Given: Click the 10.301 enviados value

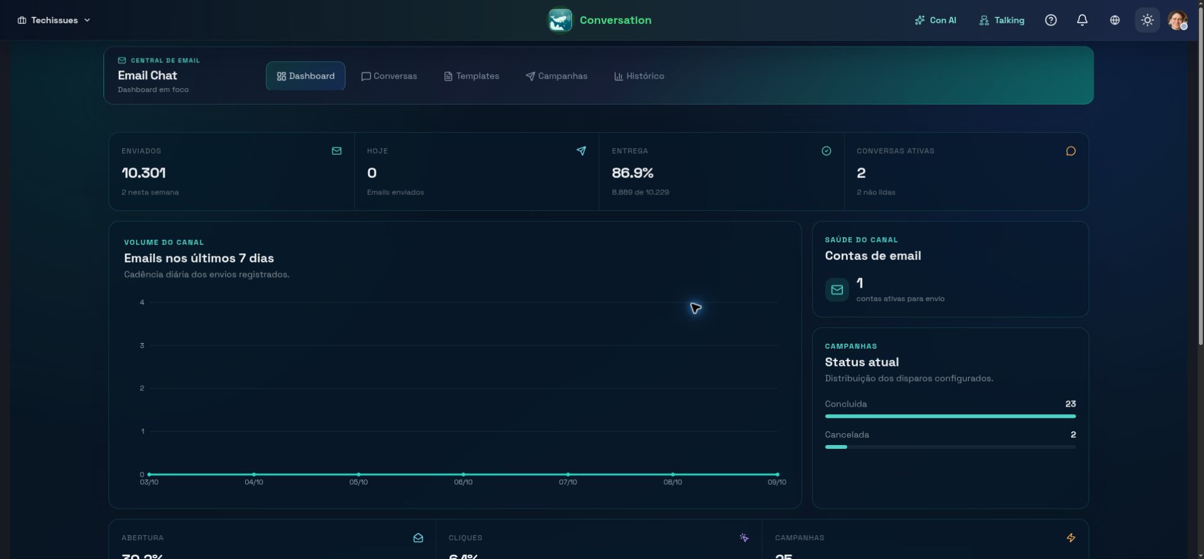Looking at the screenshot, I should point(144,172).
